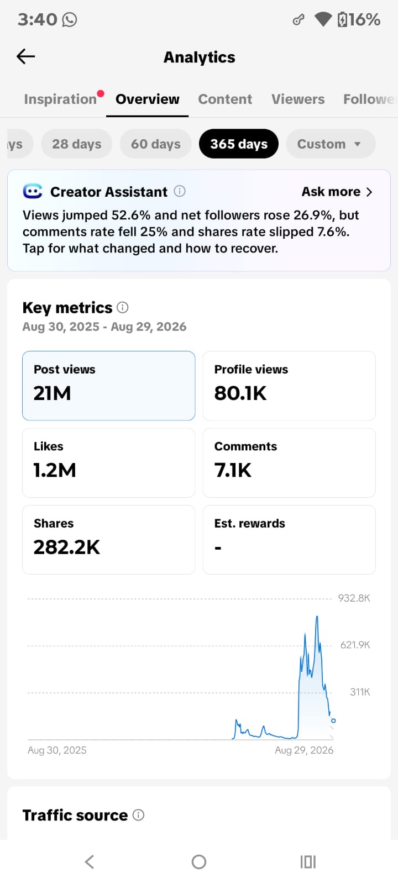The width and height of the screenshot is (398, 884).
Task: Tap Android home circle icon
Action: click(x=199, y=861)
